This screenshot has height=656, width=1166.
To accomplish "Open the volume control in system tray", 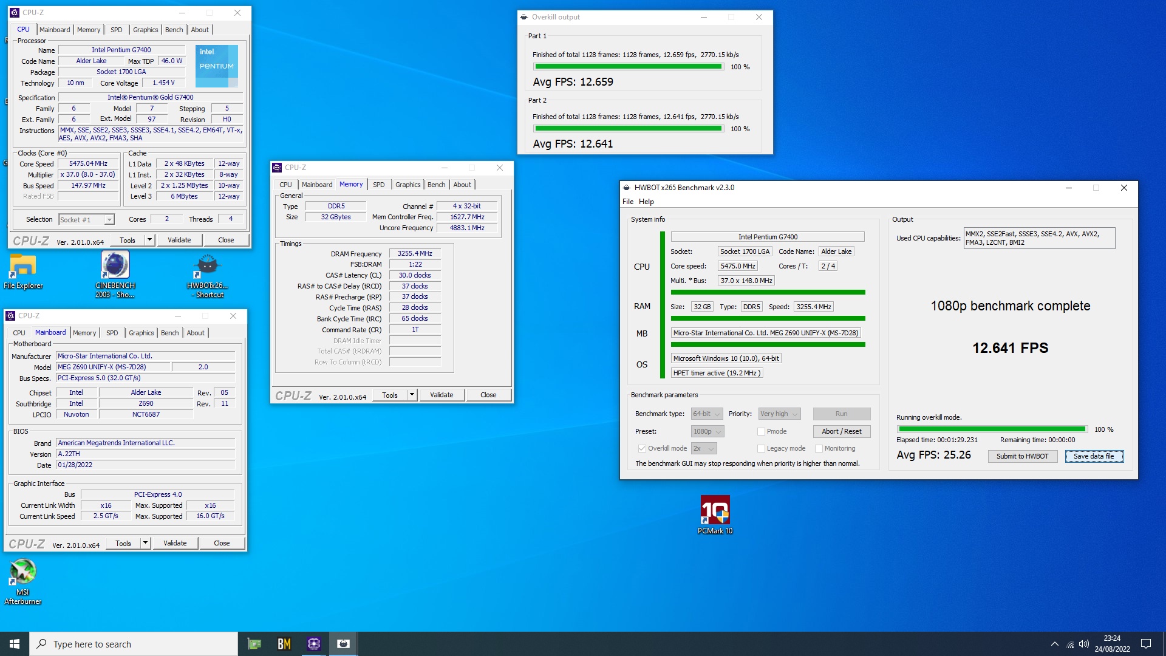I will (1084, 644).
